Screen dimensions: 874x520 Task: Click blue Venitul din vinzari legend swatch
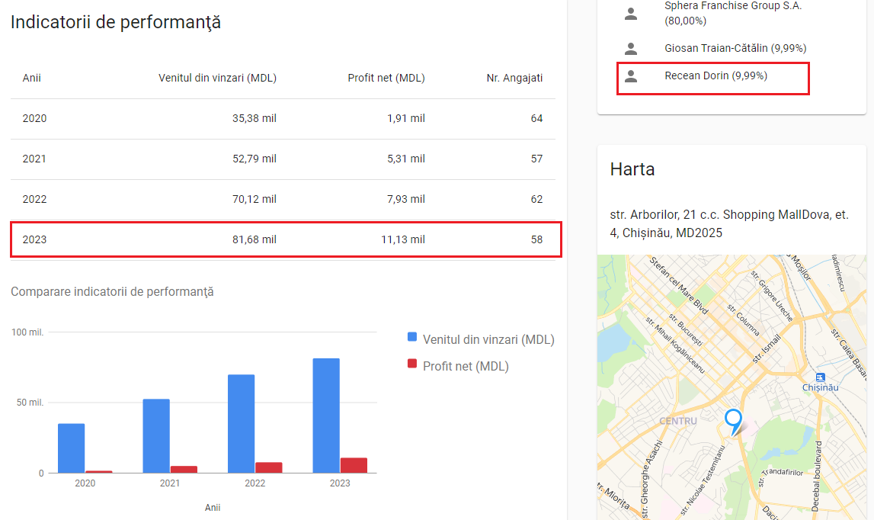tap(412, 337)
